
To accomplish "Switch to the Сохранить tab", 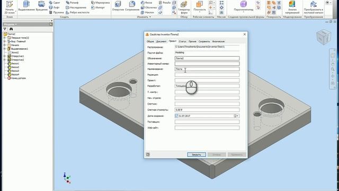I will click(204, 41).
